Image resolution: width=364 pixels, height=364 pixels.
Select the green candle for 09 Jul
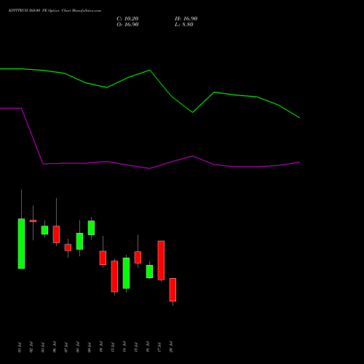[91, 228]
